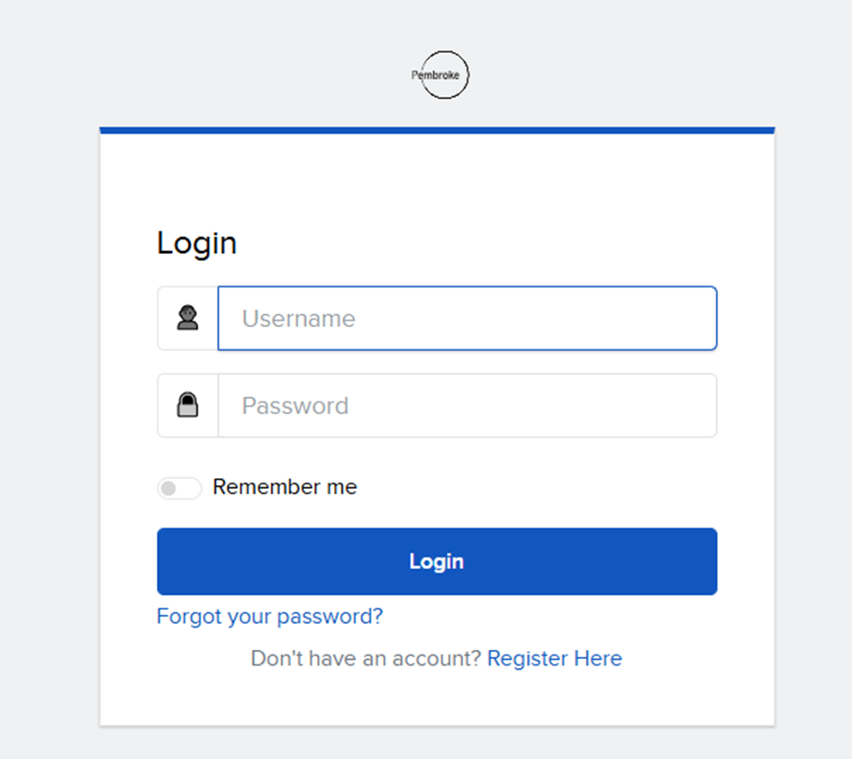The height and width of the screenshot is (759, 852).
Task: Click the Remember me label text
Action: pyautogui.click(x=285, y=487)
